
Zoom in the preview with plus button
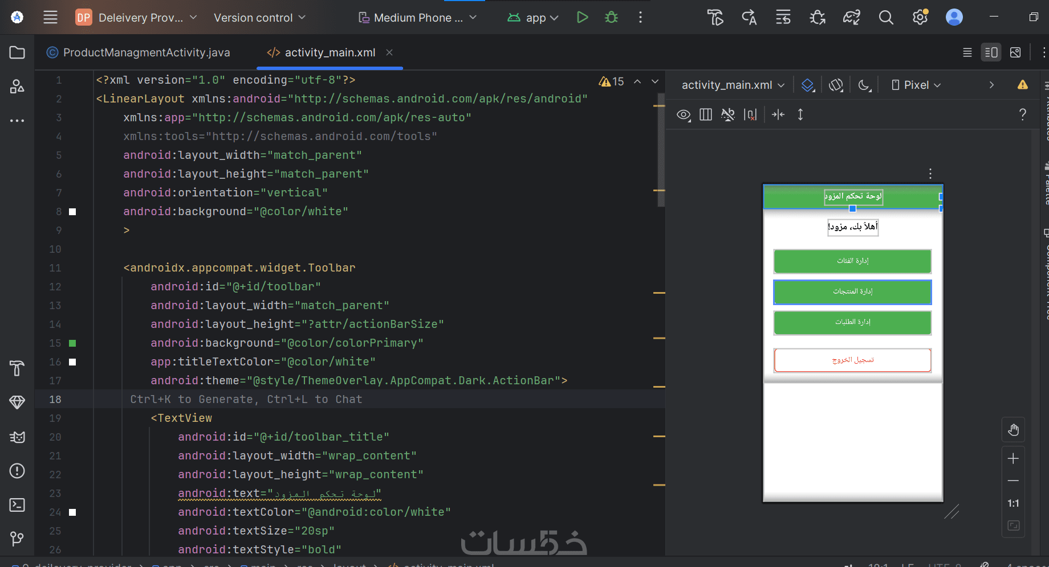[1013, 459]
